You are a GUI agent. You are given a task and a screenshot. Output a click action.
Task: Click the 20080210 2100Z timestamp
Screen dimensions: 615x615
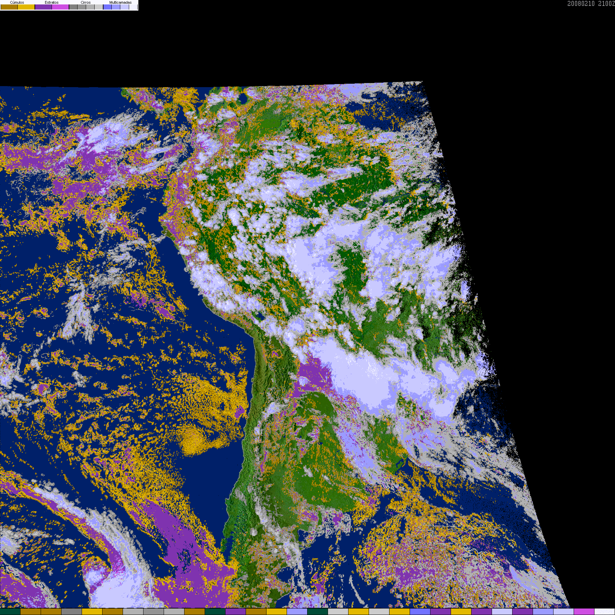point(591,3)
